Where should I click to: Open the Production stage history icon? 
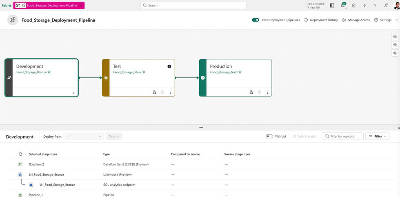260,92
